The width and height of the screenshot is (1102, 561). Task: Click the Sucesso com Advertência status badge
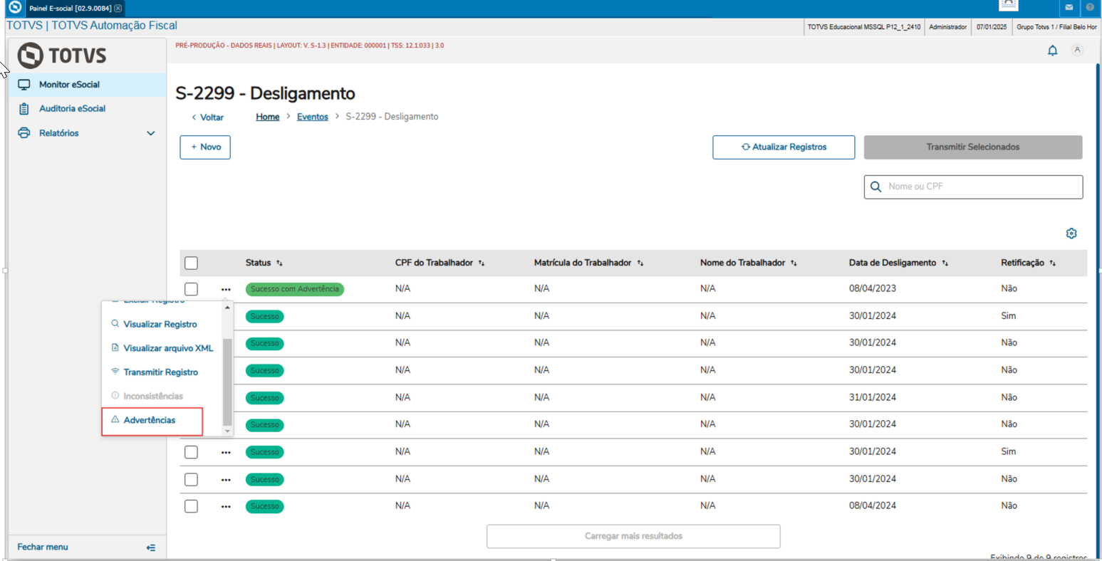point(295,289)
